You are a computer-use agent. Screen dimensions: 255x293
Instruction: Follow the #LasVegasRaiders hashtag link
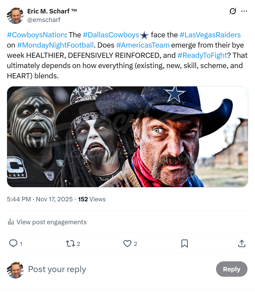pyautogui.click(x=210, y=35)
